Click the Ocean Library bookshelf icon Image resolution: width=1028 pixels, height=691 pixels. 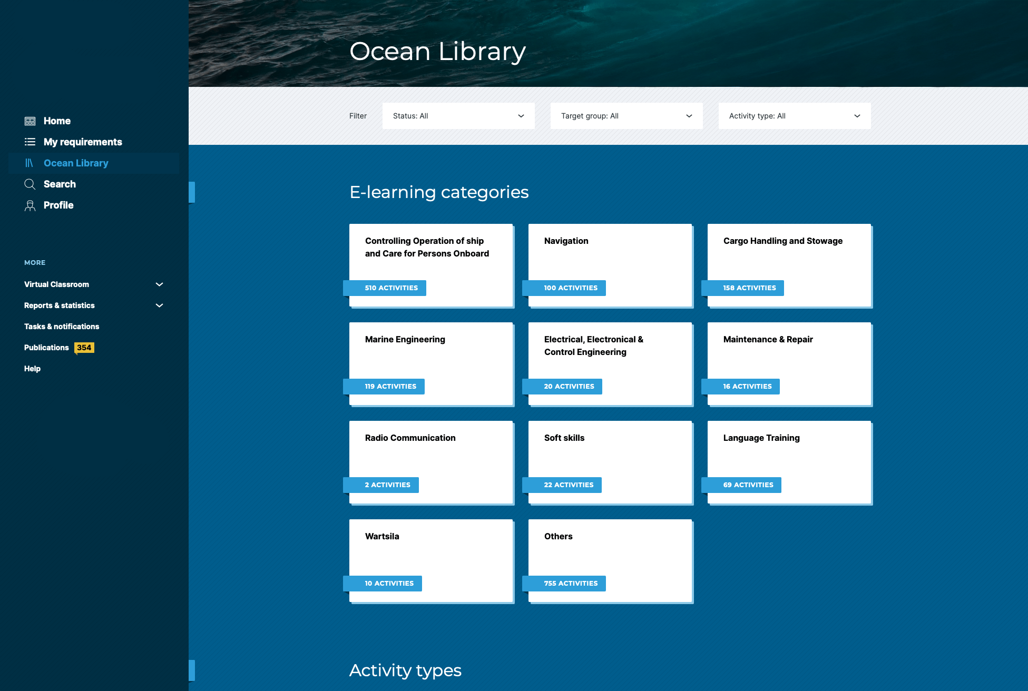coord(30,163)
